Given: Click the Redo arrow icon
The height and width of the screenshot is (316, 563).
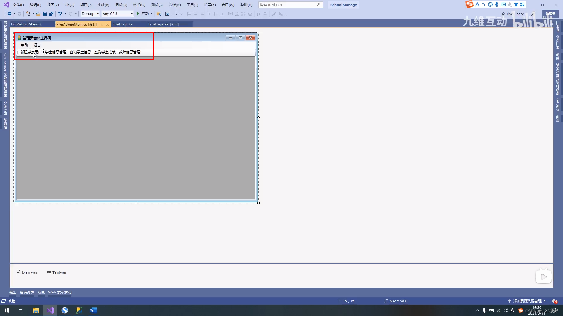Looking at the screenshot, I should (x=70, y=14).
